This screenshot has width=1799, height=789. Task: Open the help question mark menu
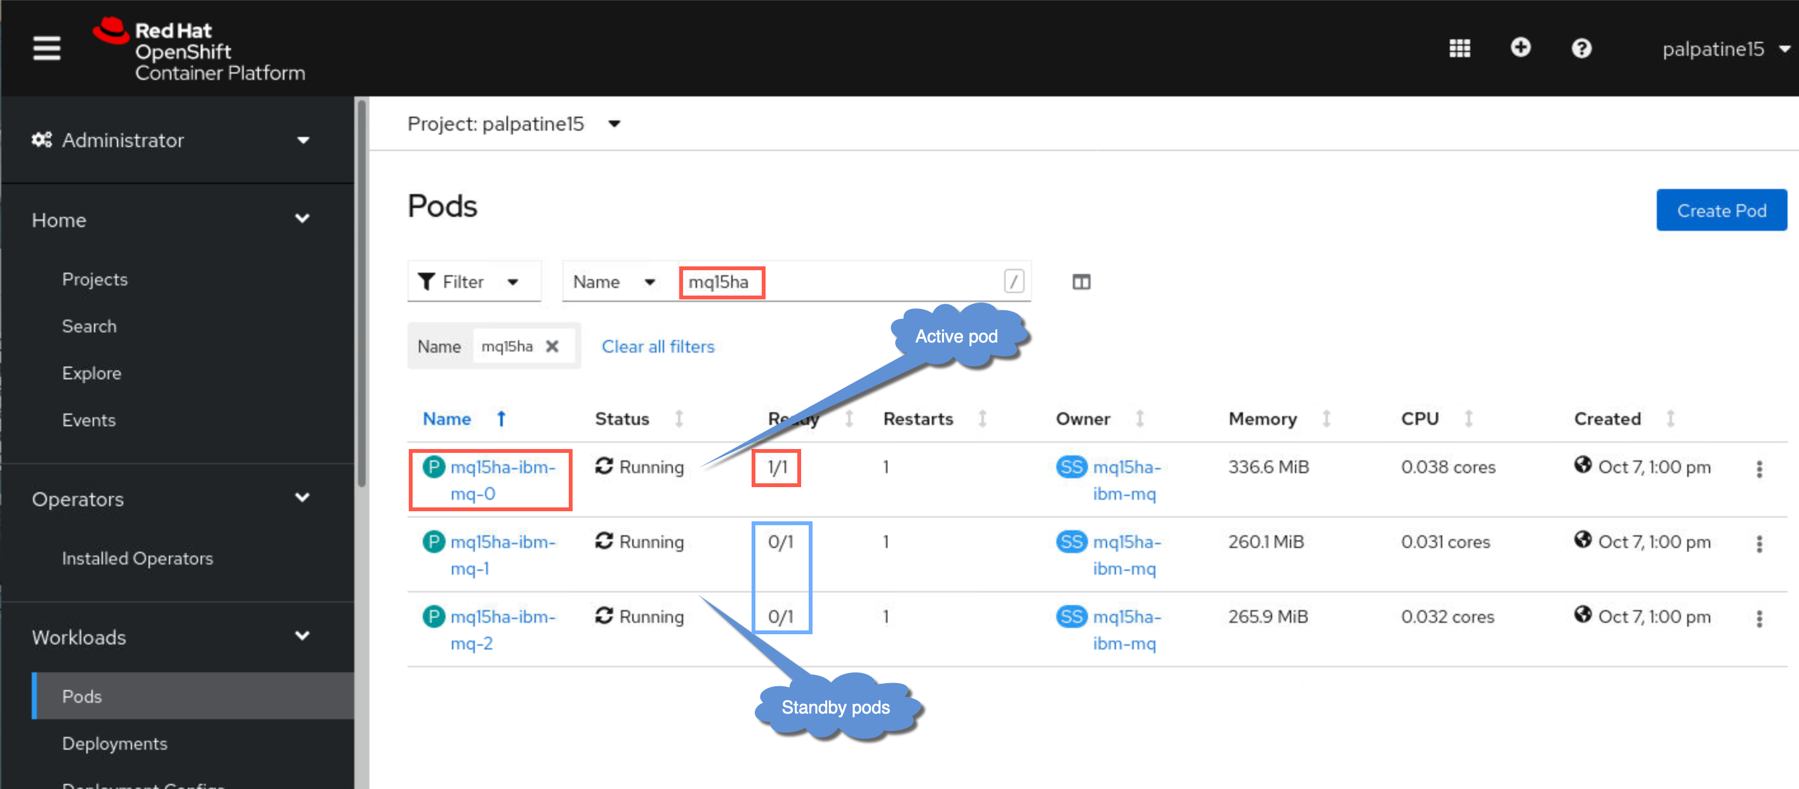point(1581,48)
